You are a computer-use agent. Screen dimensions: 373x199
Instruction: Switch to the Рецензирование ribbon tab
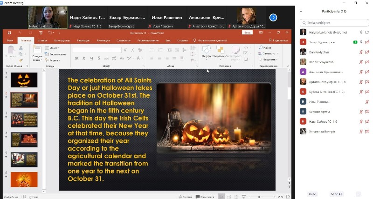148,40
